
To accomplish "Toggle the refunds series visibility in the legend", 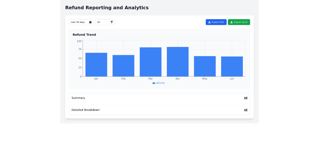I will (158, 83).
